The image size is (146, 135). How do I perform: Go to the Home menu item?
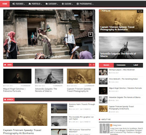(5, 4)
